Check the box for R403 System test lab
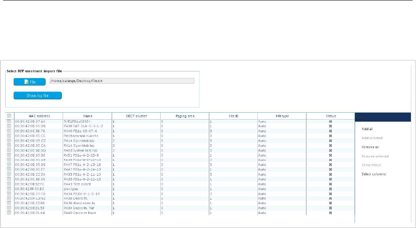The height and width of the screenshot is (228, 416). 9,150
